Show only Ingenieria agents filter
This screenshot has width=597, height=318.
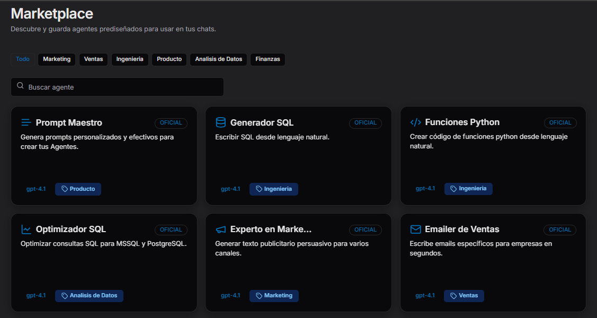[130, 59]
